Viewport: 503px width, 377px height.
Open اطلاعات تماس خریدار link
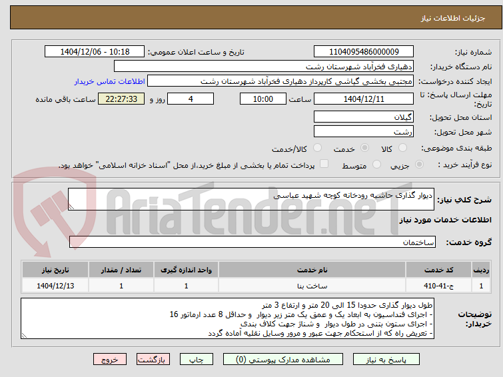coord(110,81)
